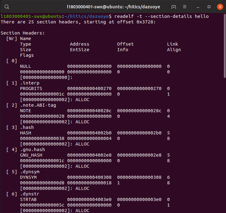Viewport: 226px width, 213px height.
Task: Click the '.dynstr' section name
Action: 30,194
